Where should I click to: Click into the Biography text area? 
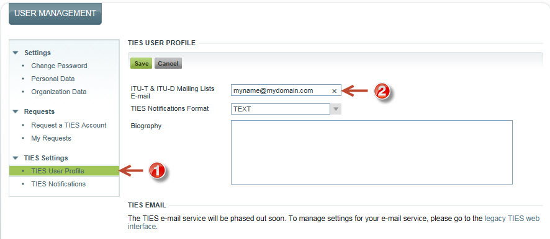[372, 152]
